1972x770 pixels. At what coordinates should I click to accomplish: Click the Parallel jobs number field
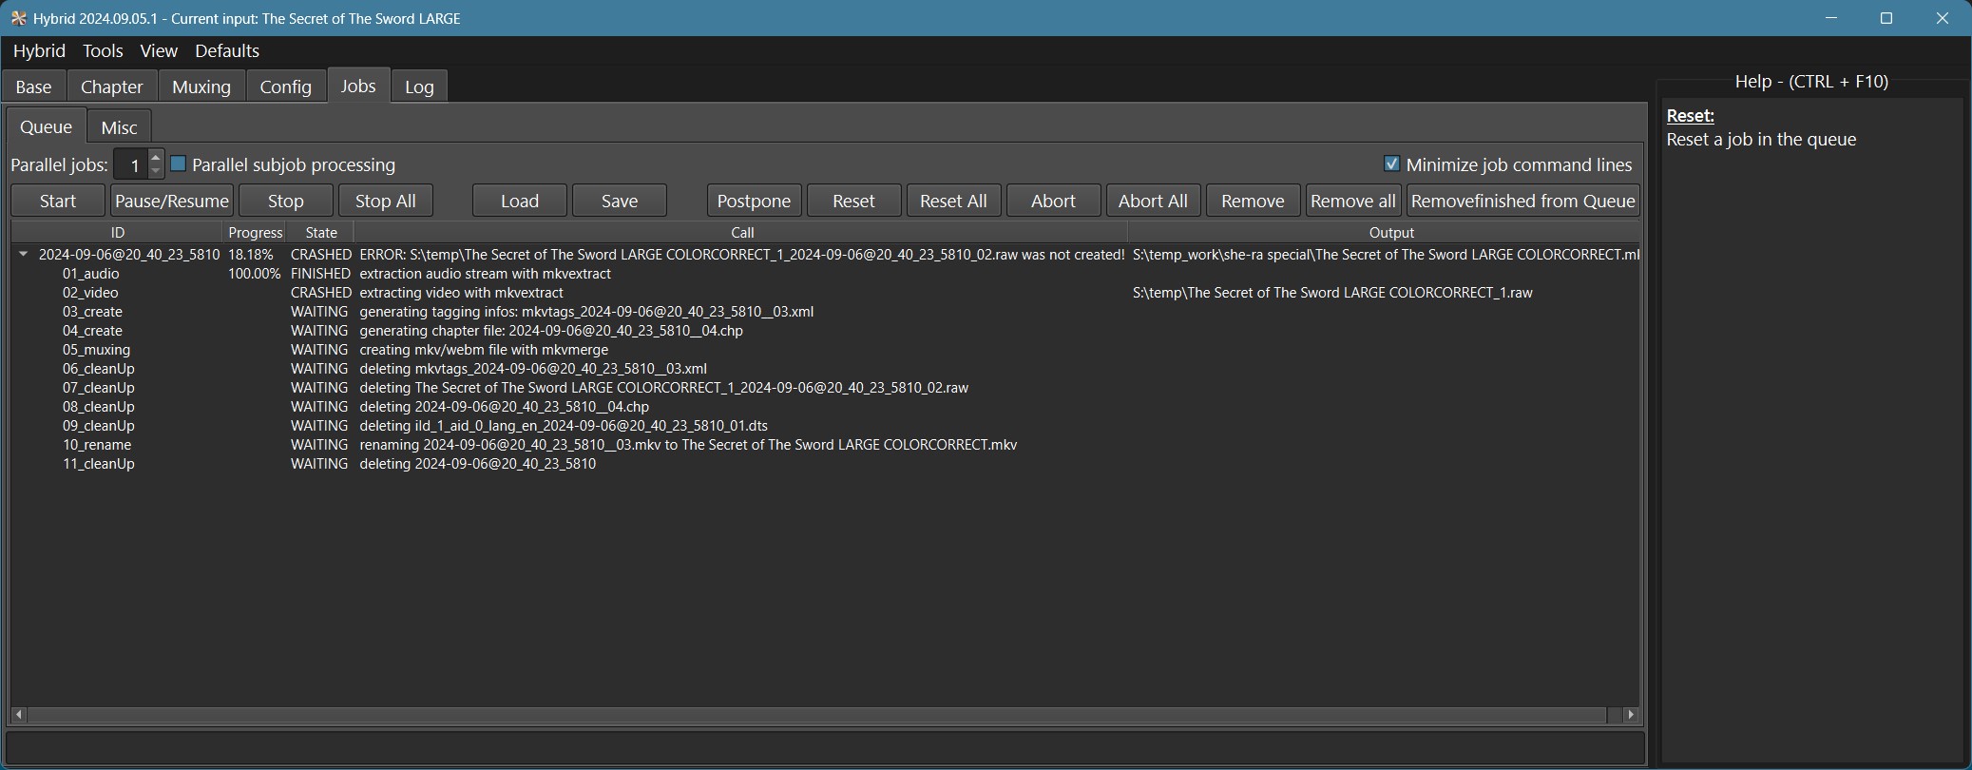click(x=131, y=165)
